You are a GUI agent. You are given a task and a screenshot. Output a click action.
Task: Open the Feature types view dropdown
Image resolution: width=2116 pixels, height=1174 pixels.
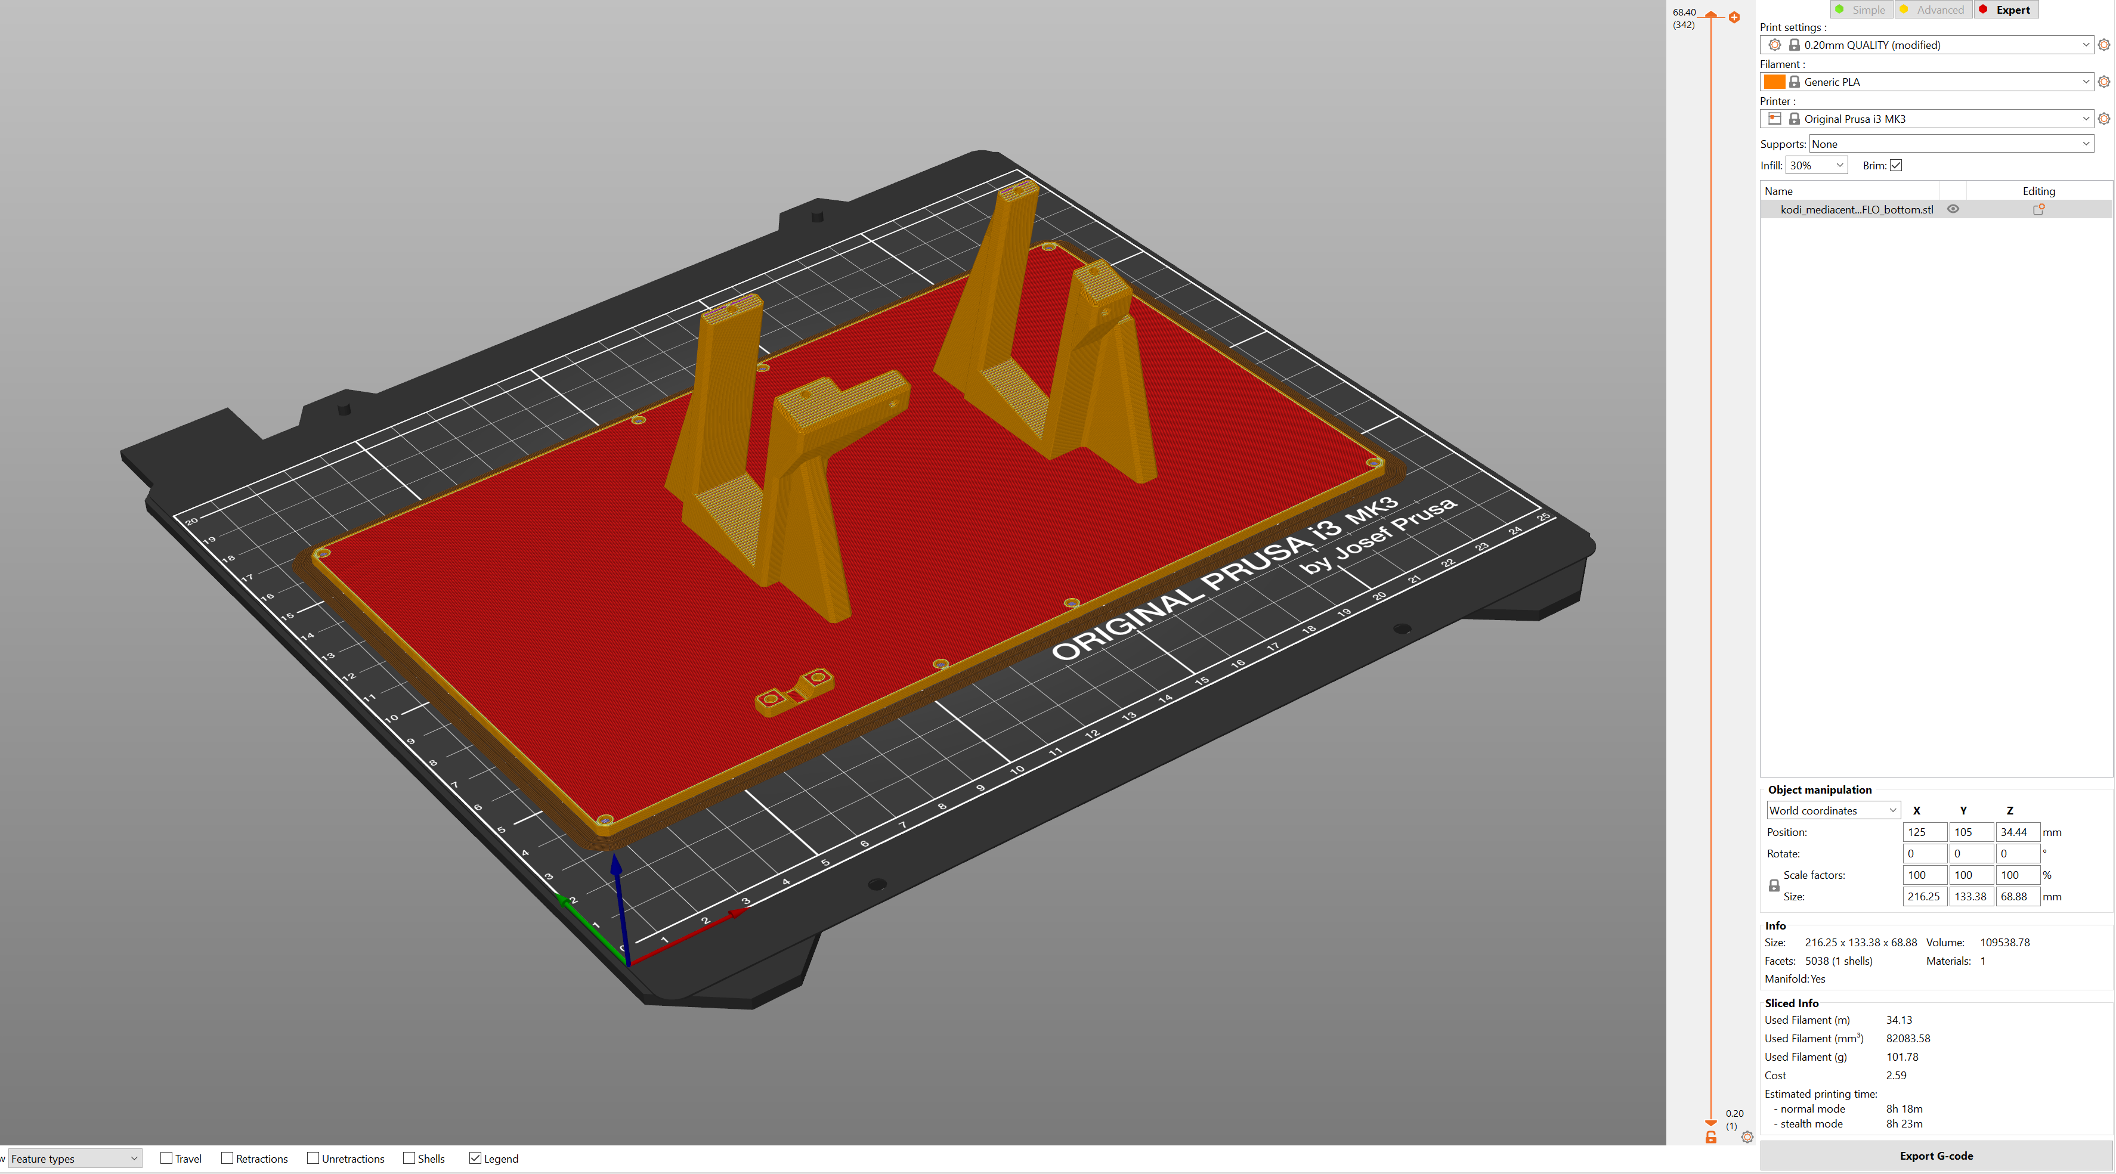[x=75, y=1158]
